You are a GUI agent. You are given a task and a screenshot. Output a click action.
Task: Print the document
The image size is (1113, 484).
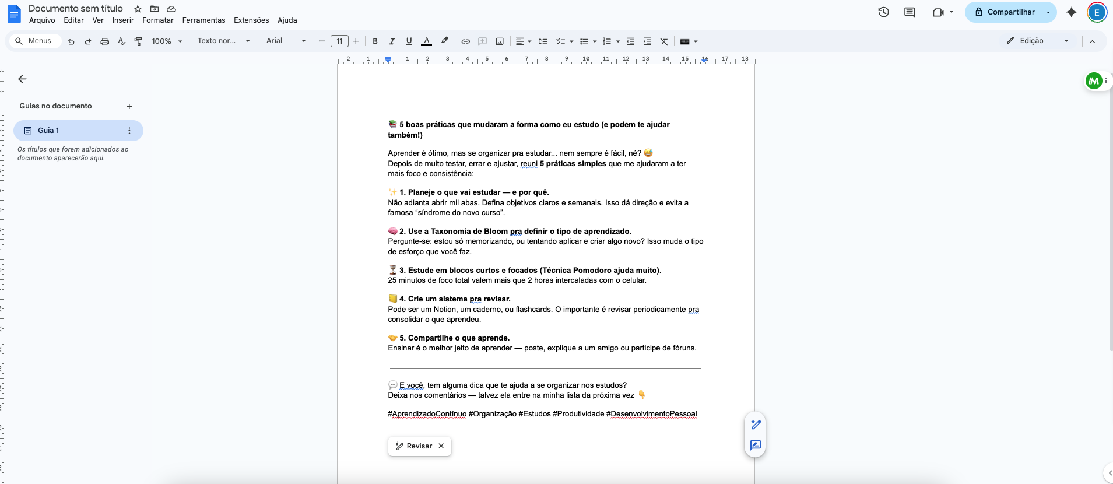click(x=105, y=41)
